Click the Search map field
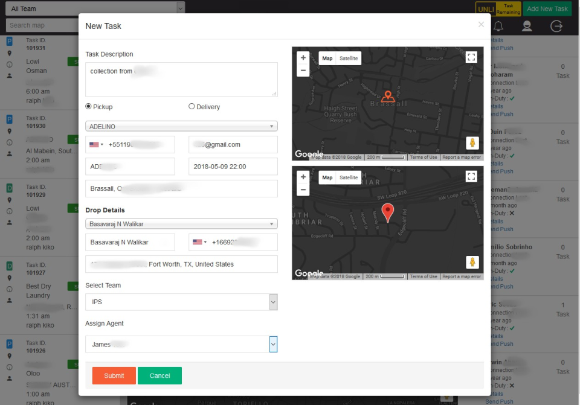Image resolution: width=580 pixels, height=405 pixels. pos(42,25)
